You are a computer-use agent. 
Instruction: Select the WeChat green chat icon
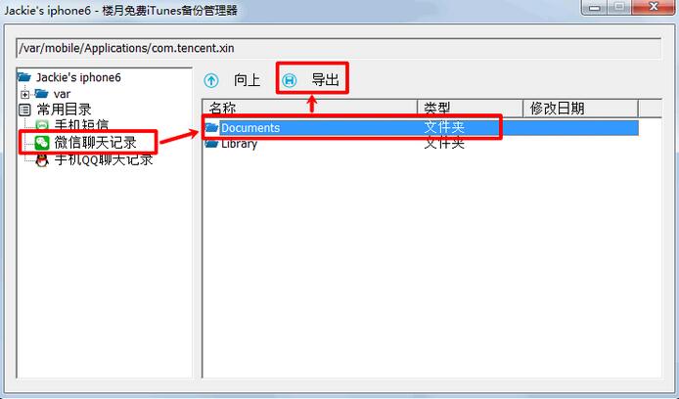coord(42,143)
